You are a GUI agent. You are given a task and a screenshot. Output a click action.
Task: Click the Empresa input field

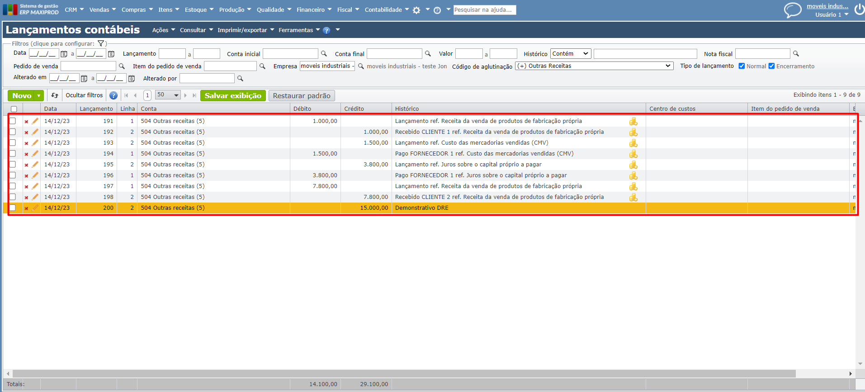point(327,66)
